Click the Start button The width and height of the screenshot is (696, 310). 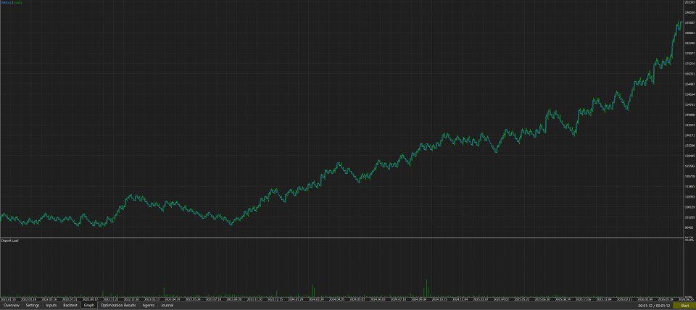(x=684, y=306)
